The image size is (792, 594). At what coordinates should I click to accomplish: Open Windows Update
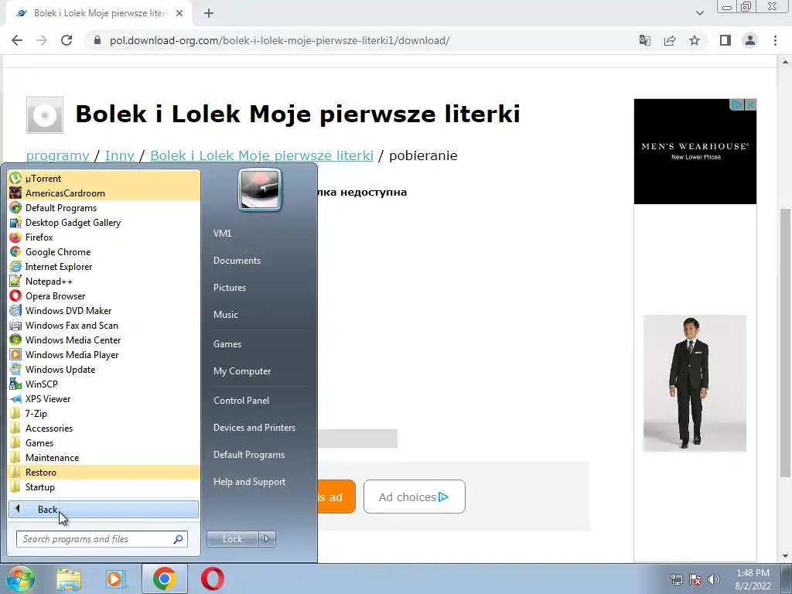click(x=104, y=369)
